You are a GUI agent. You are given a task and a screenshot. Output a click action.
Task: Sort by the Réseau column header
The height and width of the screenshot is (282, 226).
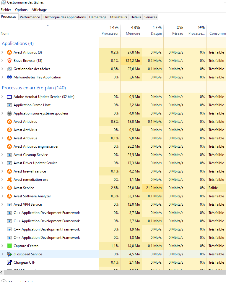point(174,30)
